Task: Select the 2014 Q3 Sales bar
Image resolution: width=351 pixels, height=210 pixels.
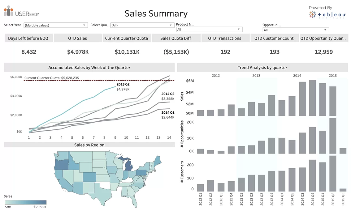Action: coord(302,99)
